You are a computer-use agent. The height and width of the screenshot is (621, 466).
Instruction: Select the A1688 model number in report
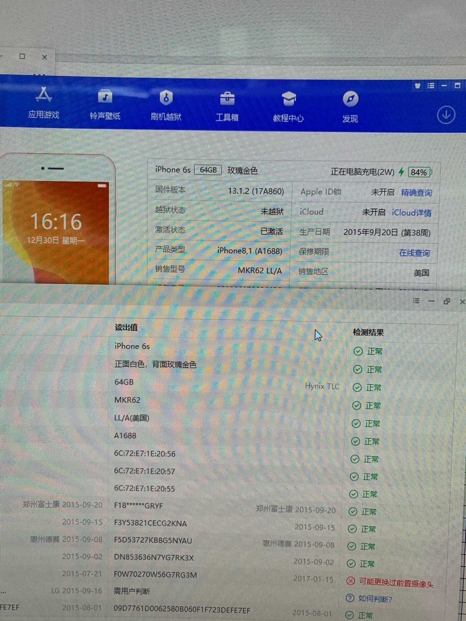coord(125,436)
